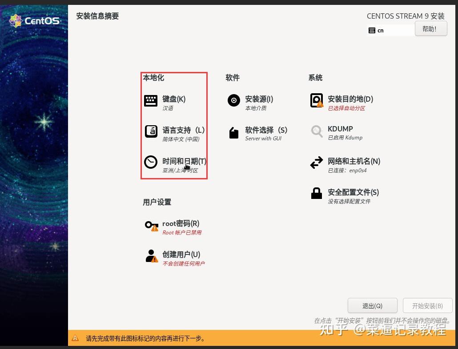458x349 pixels.
Task: Select the 语言支持 language support icon
Action: 151,131
